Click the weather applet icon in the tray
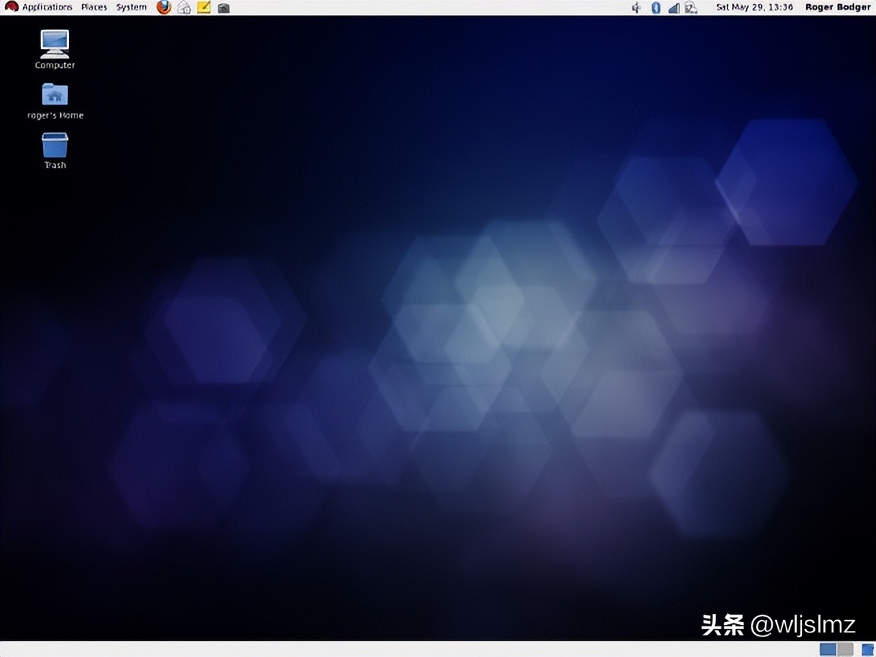 click(691, 8)
